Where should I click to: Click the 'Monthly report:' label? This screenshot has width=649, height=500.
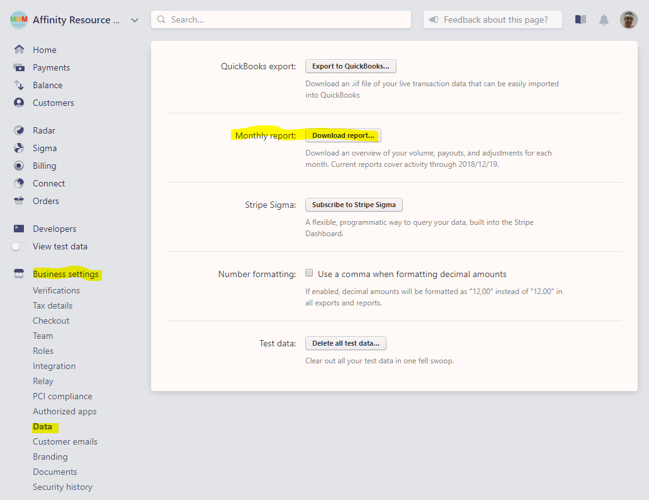(265, 135)
